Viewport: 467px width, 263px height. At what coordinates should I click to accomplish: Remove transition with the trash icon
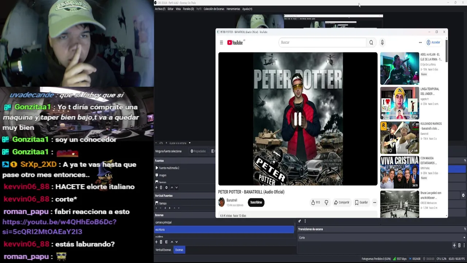tap(459, 245)
